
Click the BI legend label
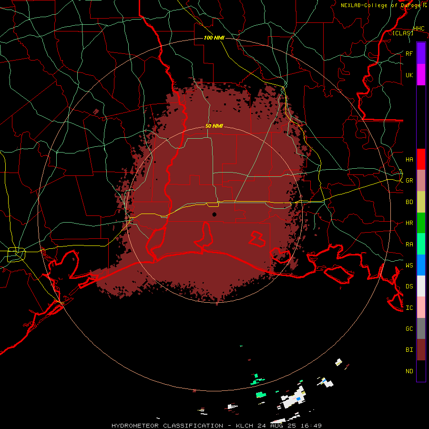pyautogui.click(x=409, y=350)
